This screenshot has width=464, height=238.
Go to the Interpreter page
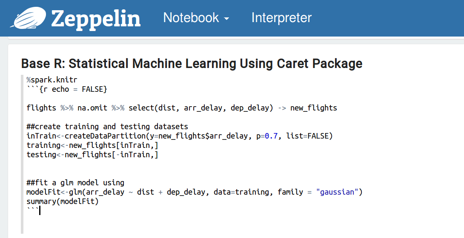pyautogui.click(x=281, y=18)
